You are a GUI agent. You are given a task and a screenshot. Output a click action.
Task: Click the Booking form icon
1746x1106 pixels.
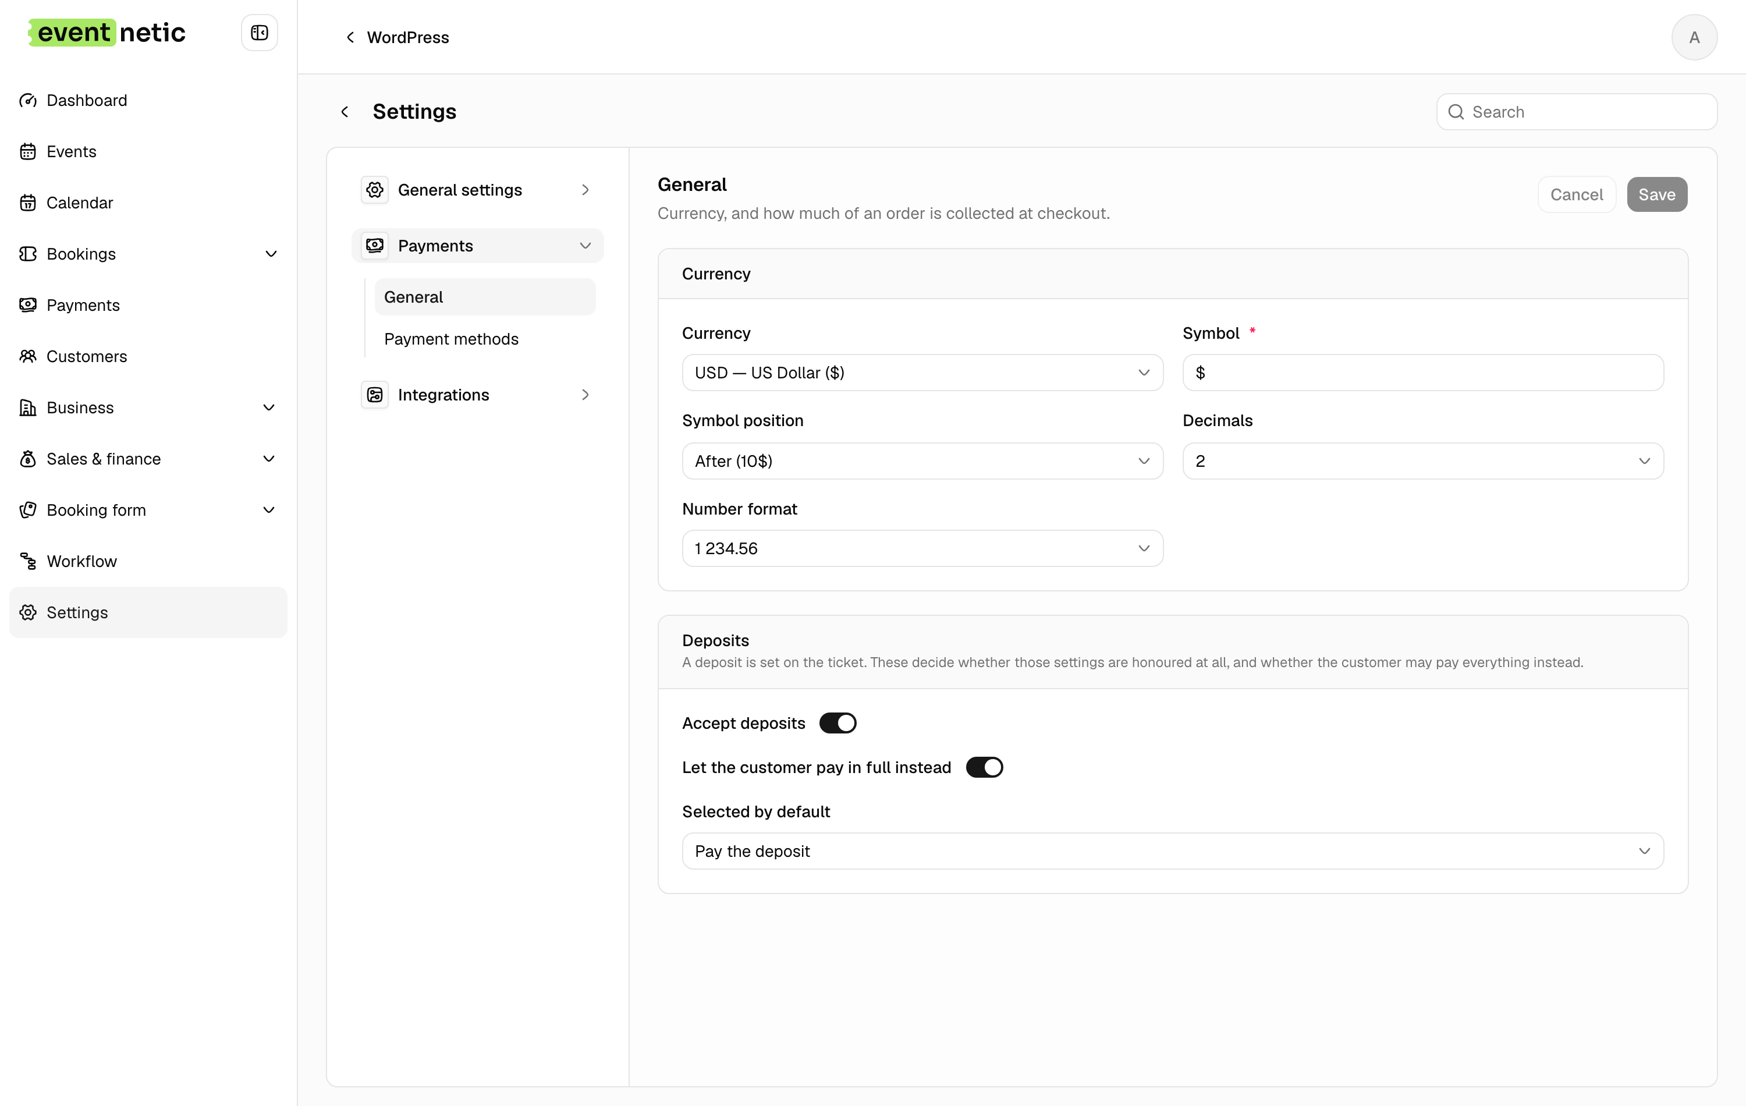pos(27,510)
